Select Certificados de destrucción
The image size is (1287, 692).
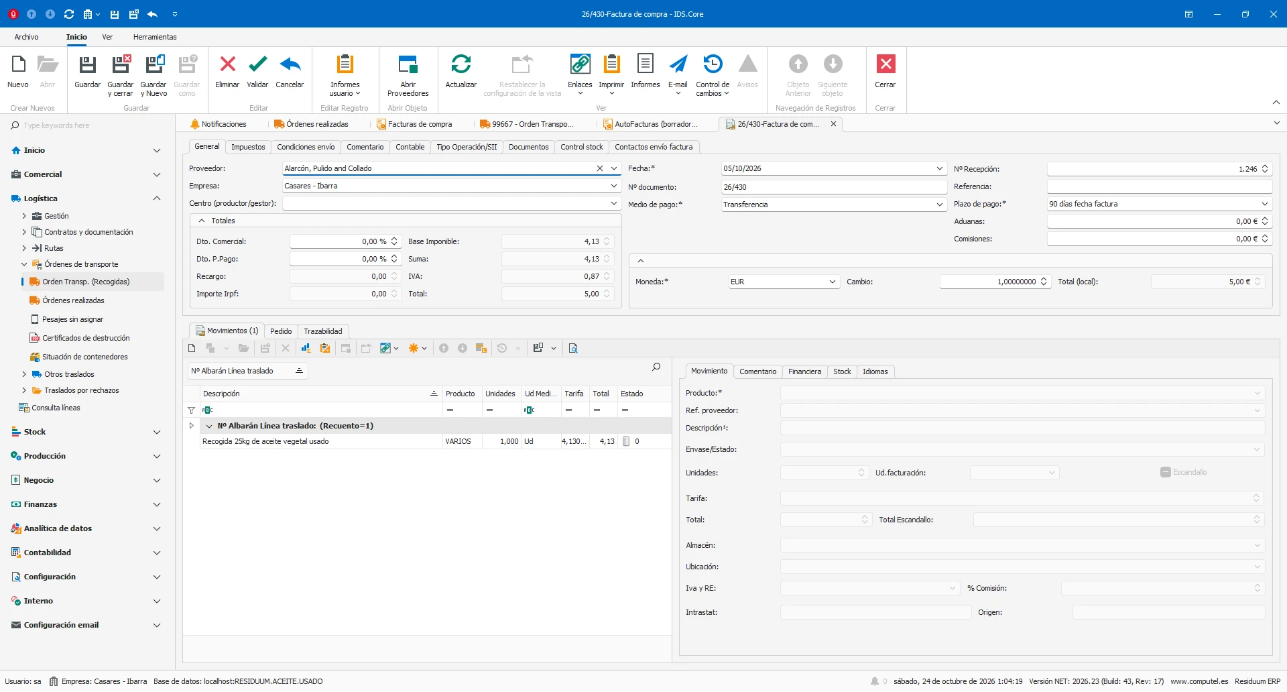click(86, 338)
